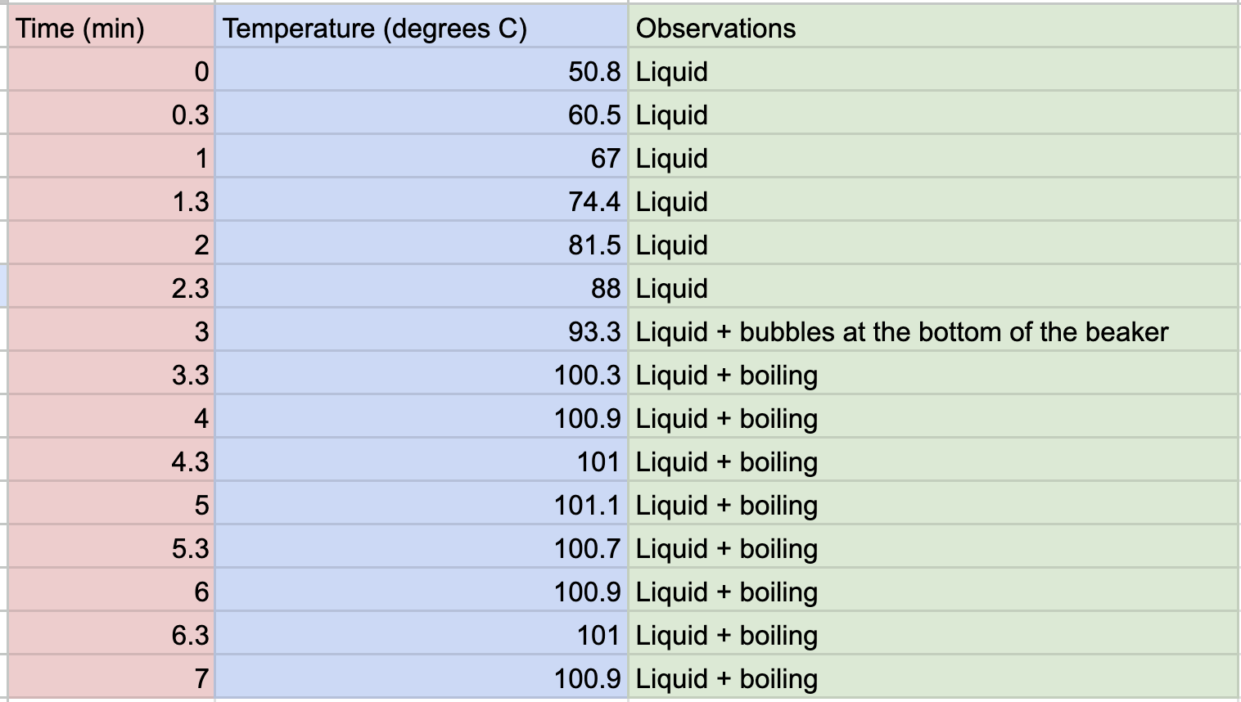
Task: Click the temperature cell showing 100.3
Action: [x=421, y=376]
